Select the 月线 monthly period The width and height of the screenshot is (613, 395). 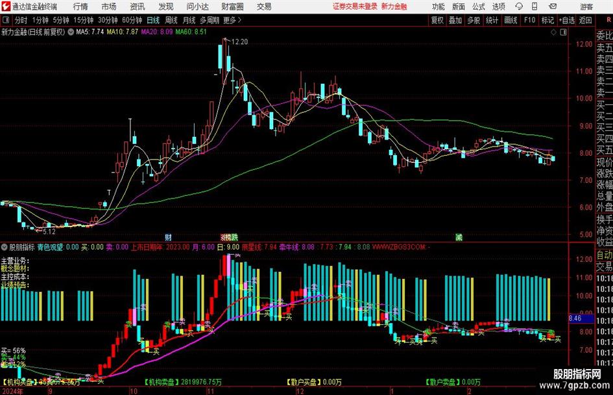coord(189,20)
